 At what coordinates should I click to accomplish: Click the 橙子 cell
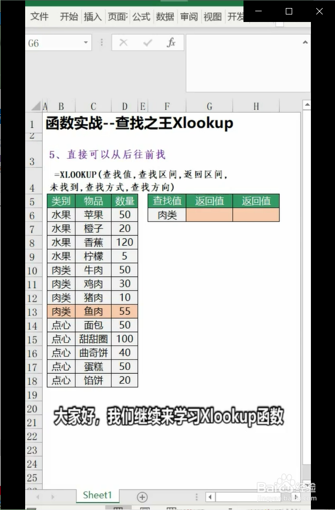click(x=93, y=228)
